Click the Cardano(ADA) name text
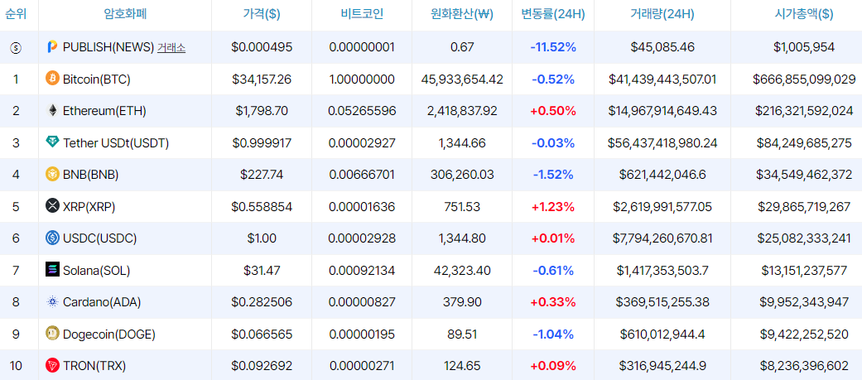862x380 pixels. point(102,302)
